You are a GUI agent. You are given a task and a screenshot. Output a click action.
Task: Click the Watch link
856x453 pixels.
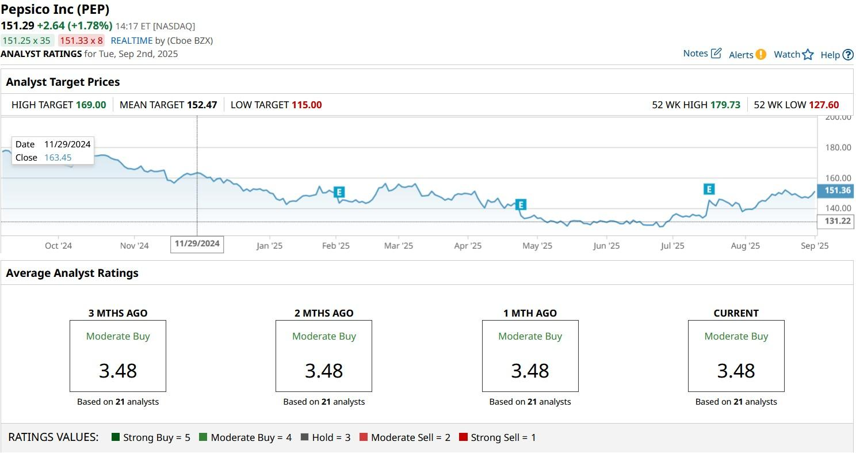787,55
